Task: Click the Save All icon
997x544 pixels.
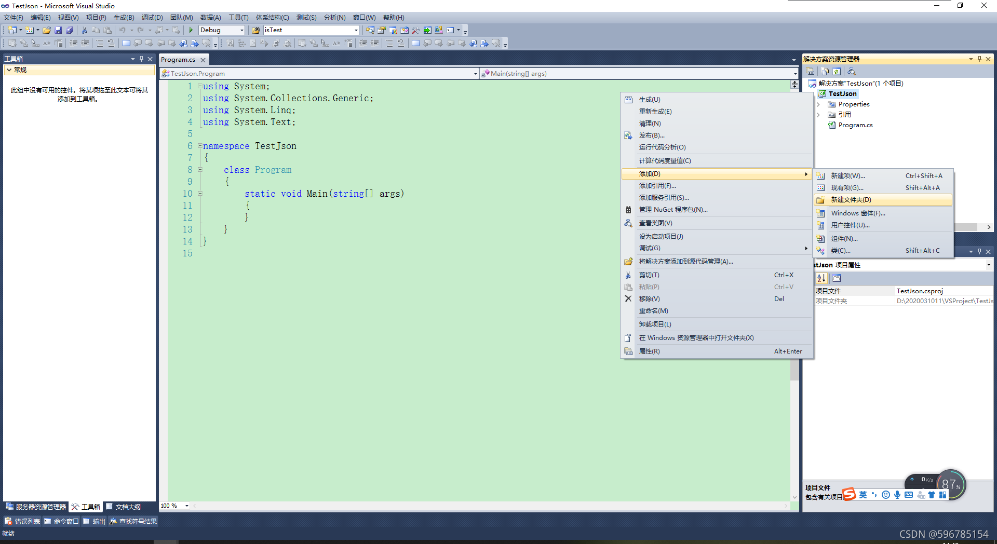Action: [x=70, y=30]
